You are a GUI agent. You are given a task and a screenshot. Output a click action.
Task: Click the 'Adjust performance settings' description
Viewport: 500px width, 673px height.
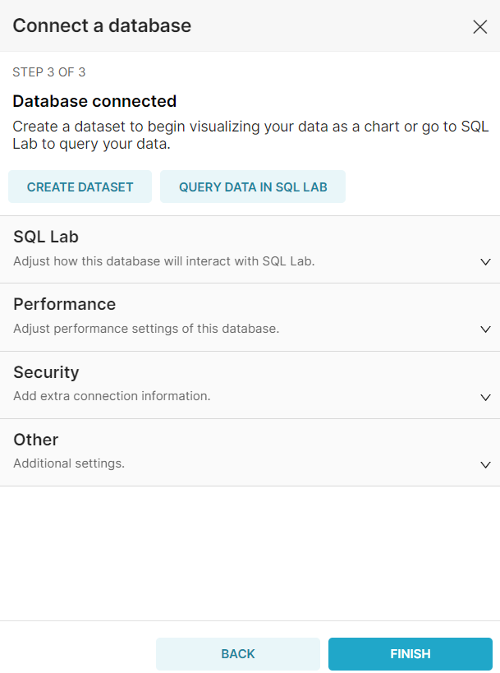(146, 329)
